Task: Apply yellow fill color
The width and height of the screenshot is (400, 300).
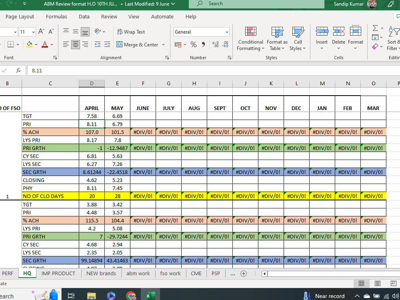Action: (29, 44)
